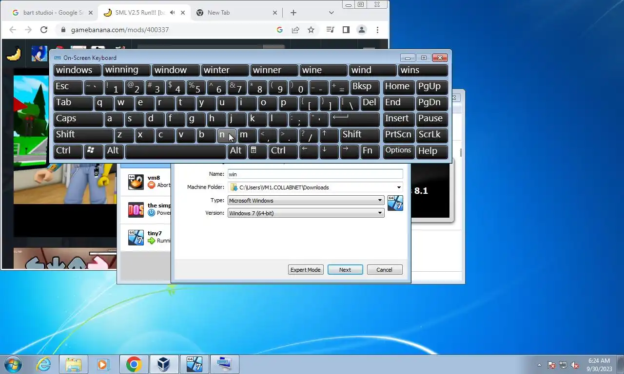Choose 'windows' word suggestion
The width and height of the screenshot is (624, 374).
[78, 71]
